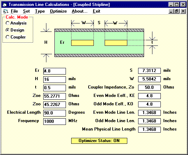Image resolution: width=188 pixels, height=155 pixels.
Task: Click the Frequency label
Action: click(x=29, y=121)
